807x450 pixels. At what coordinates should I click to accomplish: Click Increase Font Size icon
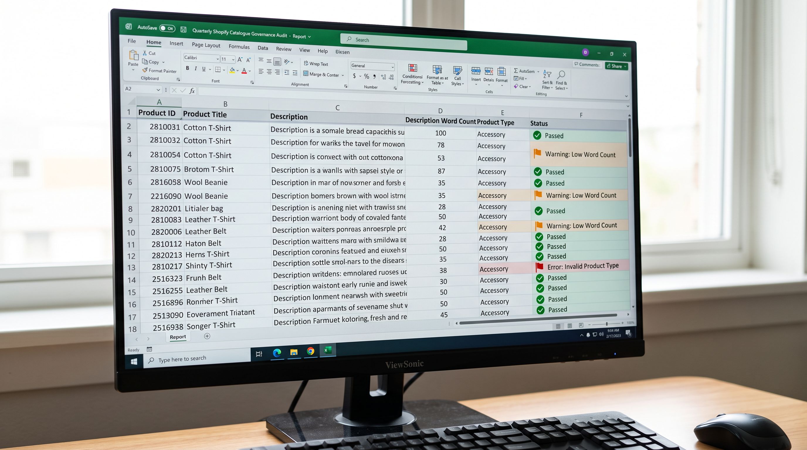pyautogui.click(x=240, y=59)
